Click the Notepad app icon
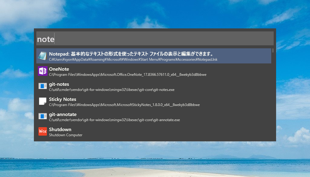Image resolution: width=310 pixels, height=177 pixels. click(42, 56)
